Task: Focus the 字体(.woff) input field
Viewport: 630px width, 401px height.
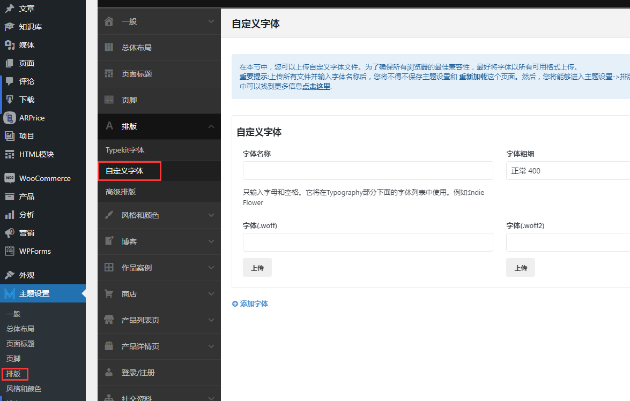Action: click(368, 242)
